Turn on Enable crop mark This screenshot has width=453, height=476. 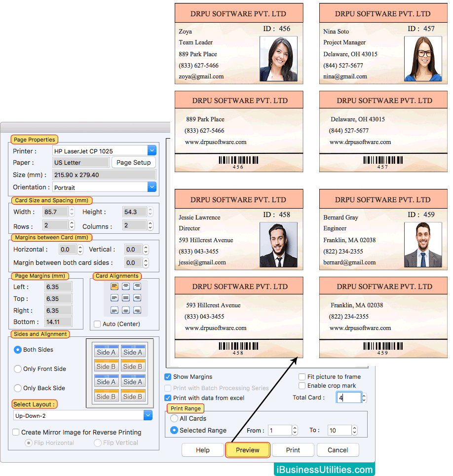[302, 386]
